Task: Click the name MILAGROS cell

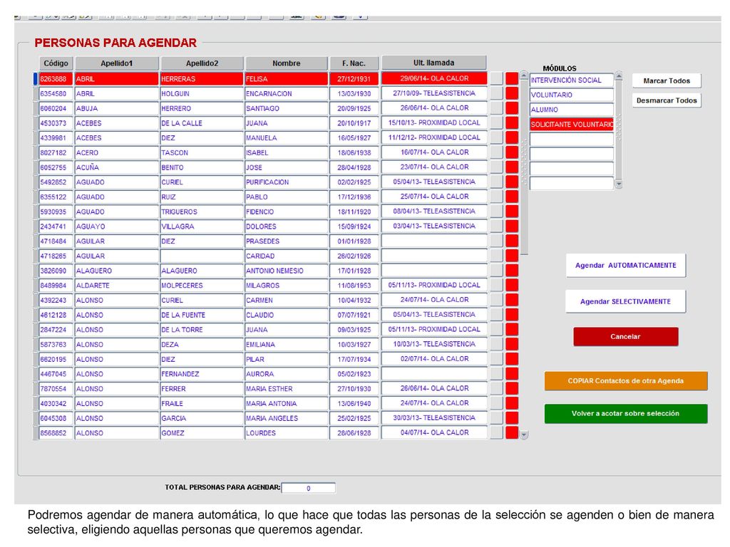Action: tap(287, 286)
